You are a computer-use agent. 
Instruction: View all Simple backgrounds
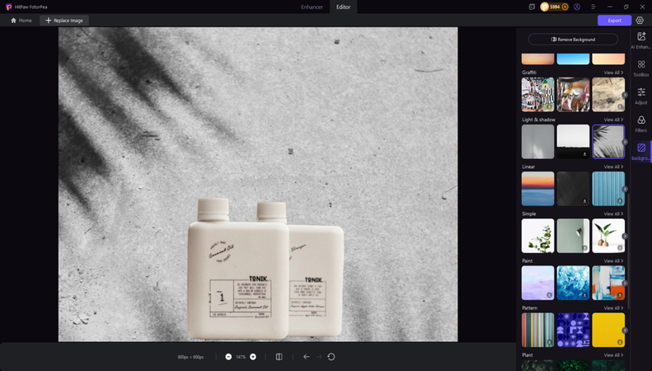pyautogui.click(x=613, y=214)
